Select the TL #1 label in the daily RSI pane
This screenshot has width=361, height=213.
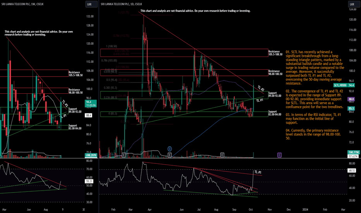click(x=258, y=172)
